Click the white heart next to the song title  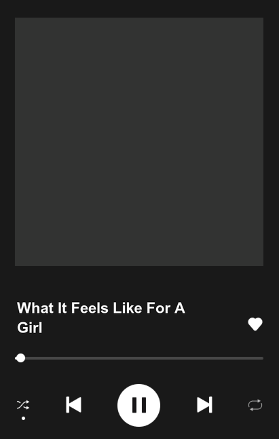click(x=255, y=324)
